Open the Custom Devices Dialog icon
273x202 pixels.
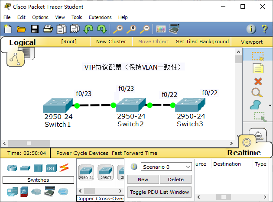(x=174, y=29)
